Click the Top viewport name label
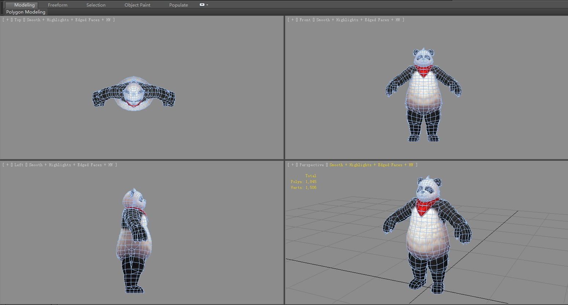 coord(18,20)
